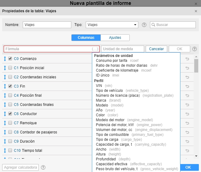Image resolution: width=201 pixels, height=172 pixels.
Task: Click the undo arrow icon on C9 Duración row
Action: pos(187,141)
